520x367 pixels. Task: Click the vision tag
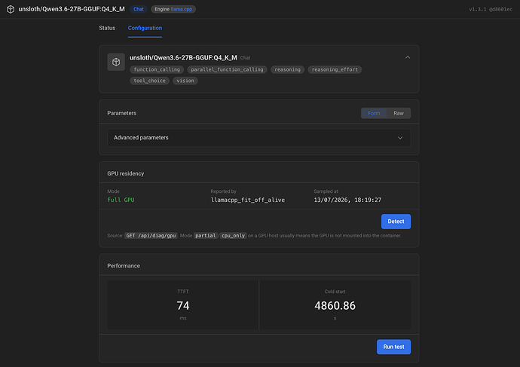click(185, 81)
